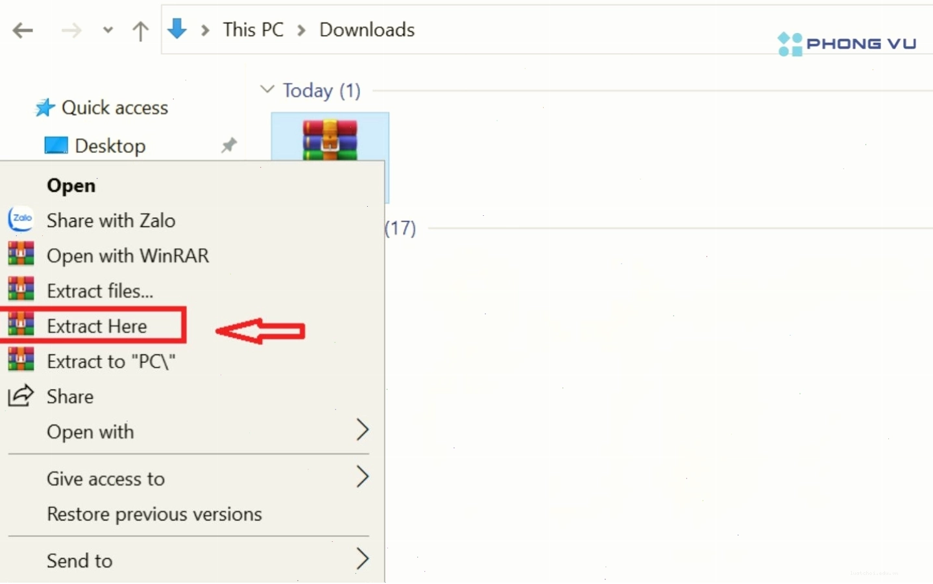The height and width of the screenshot is (584, 933).
Task: Click the Share arrow icon
Action: 21,395
